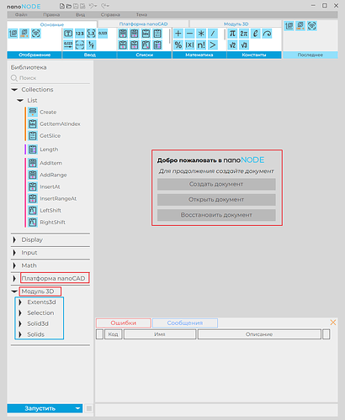345x420 pixels.
Task: Click the New document icon in title bar
Action: click(62, 6)
